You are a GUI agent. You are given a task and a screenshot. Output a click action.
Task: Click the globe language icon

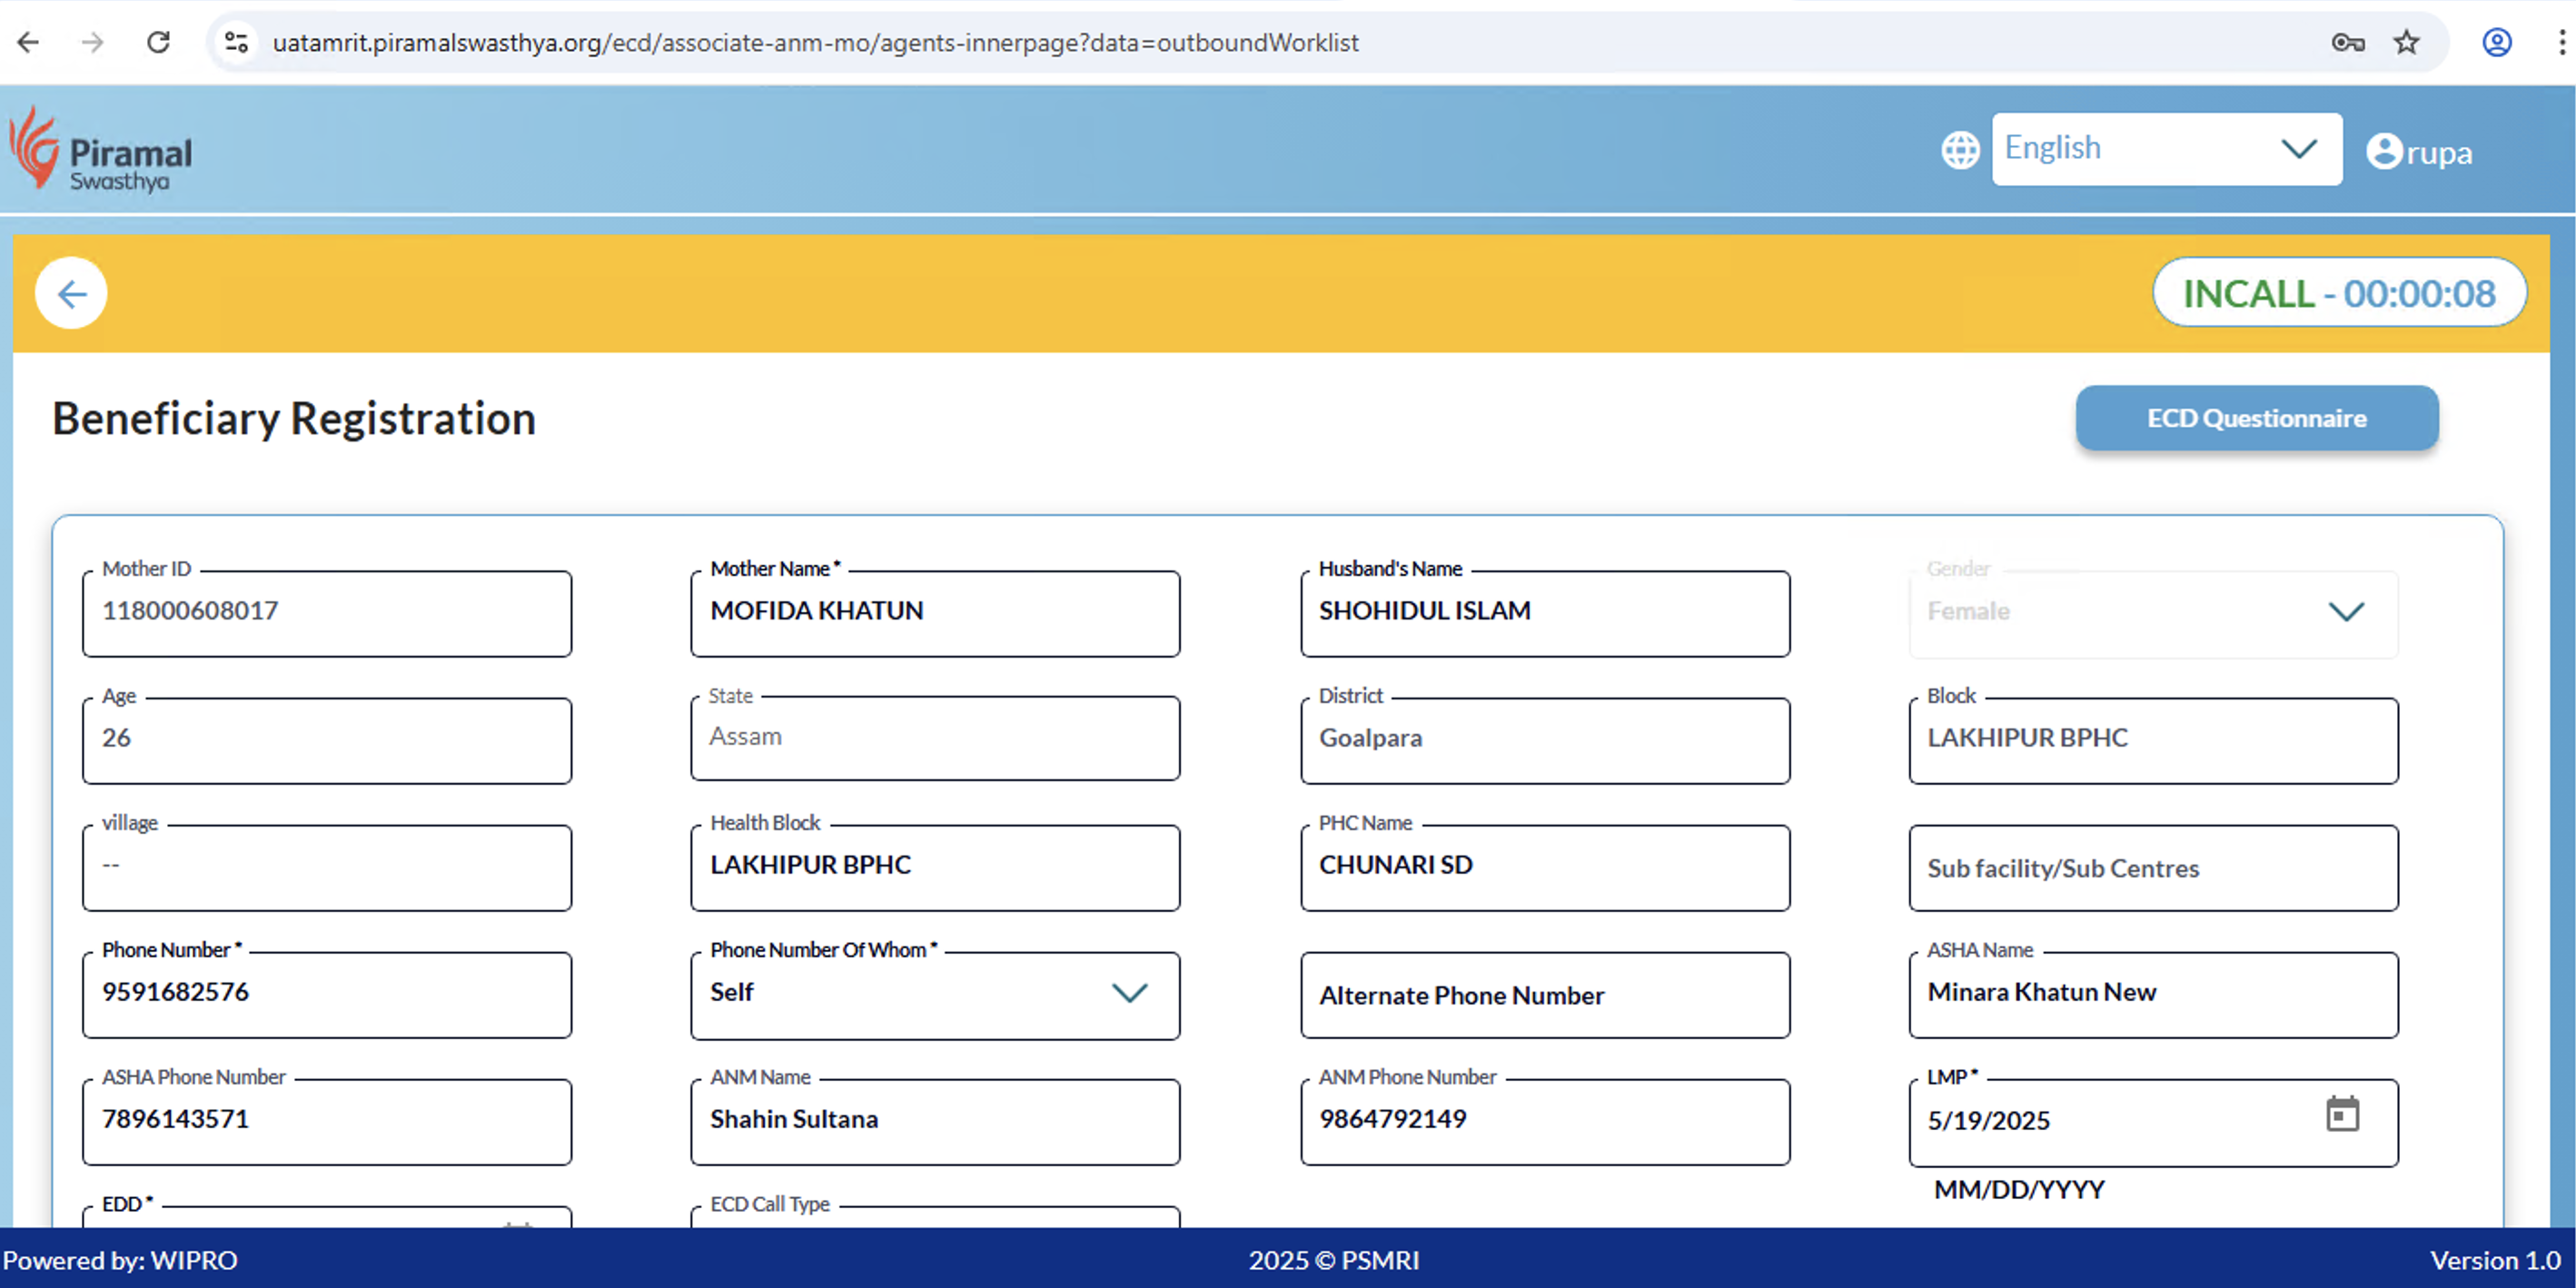(1960, 150)
